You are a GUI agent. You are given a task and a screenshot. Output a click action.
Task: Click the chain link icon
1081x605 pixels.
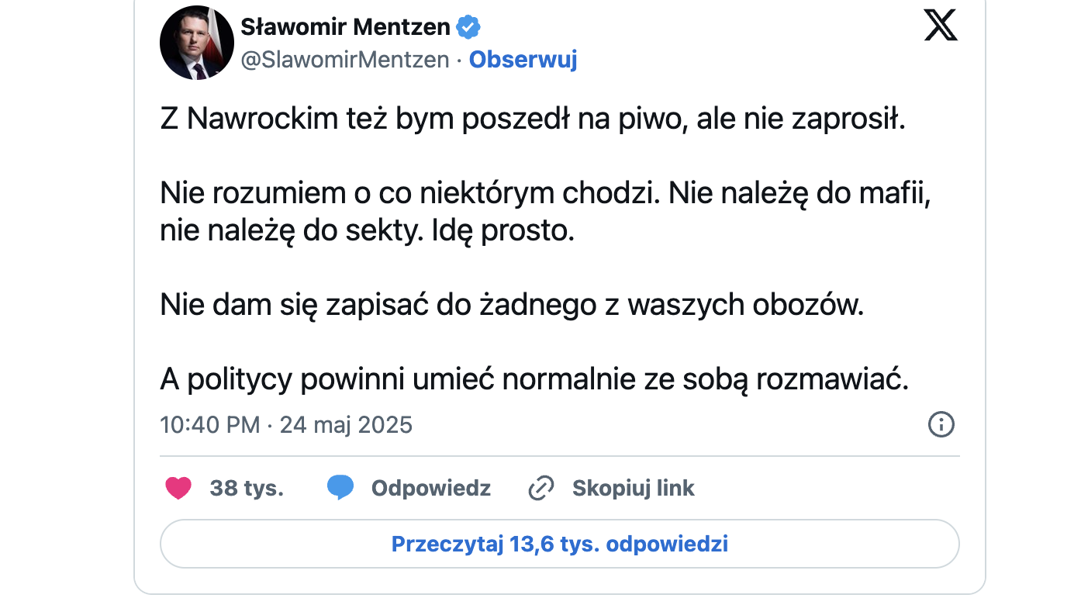pos(540,488)
